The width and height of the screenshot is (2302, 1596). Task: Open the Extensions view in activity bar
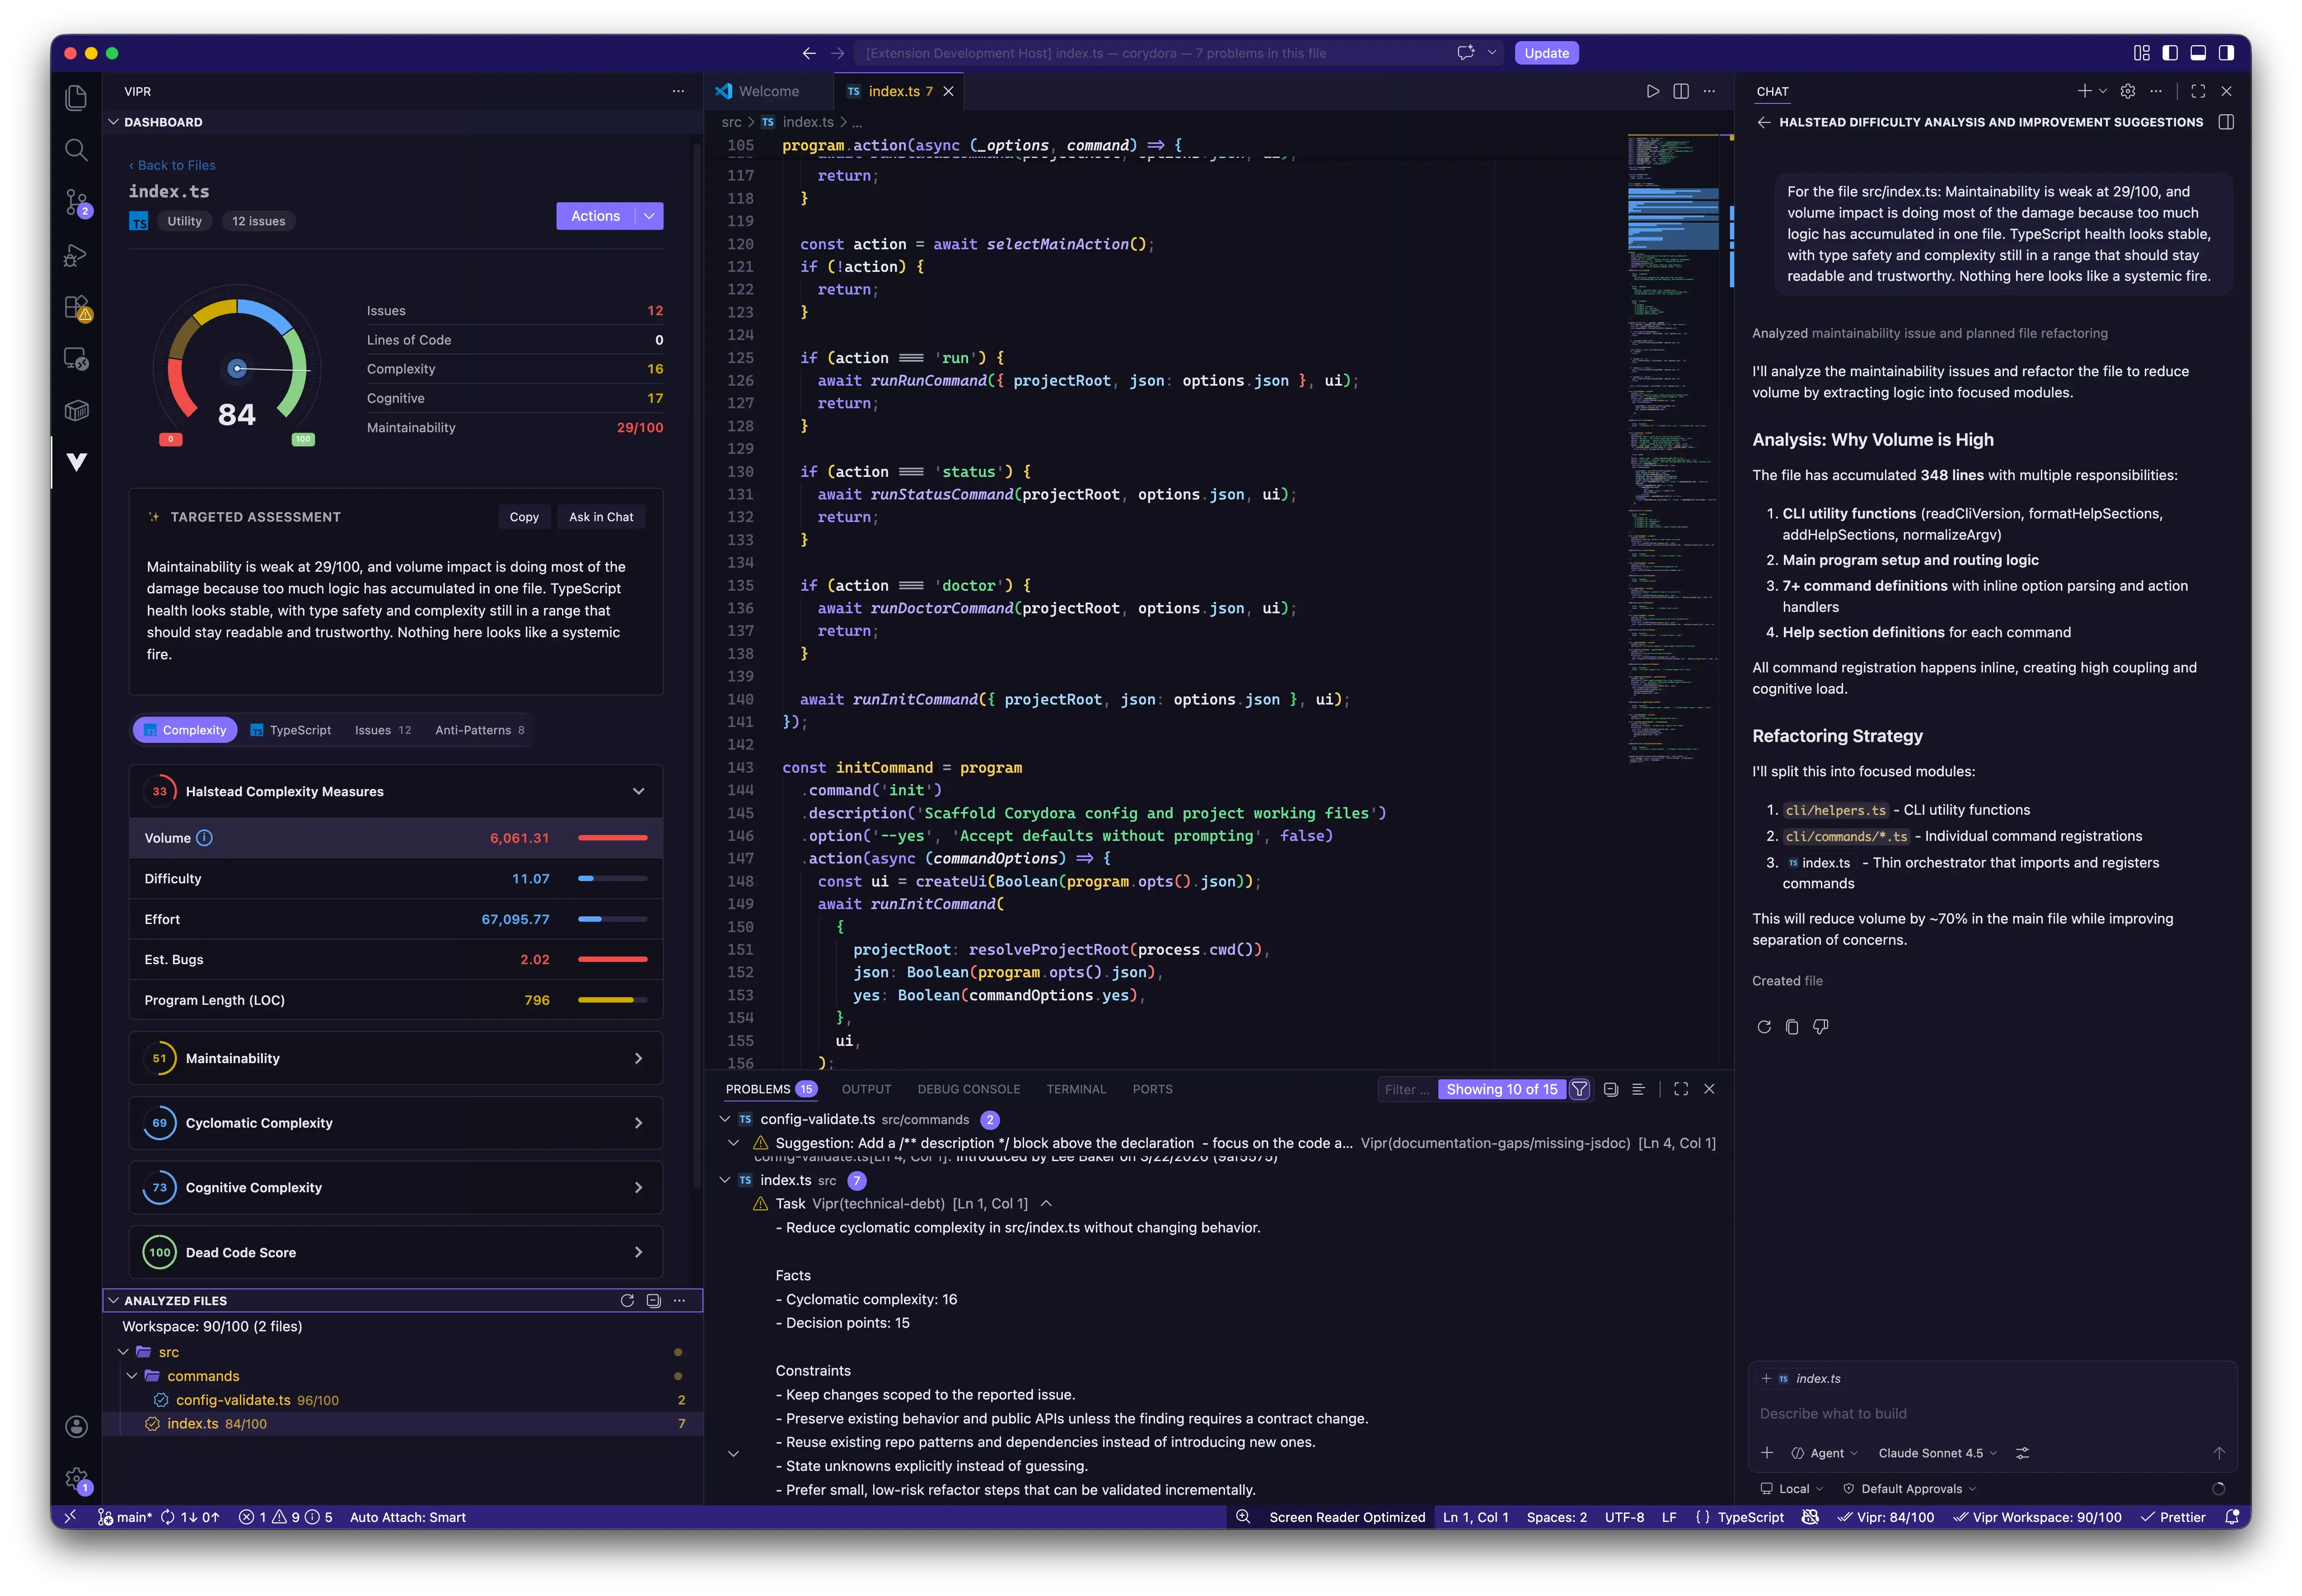click(76, 308)
